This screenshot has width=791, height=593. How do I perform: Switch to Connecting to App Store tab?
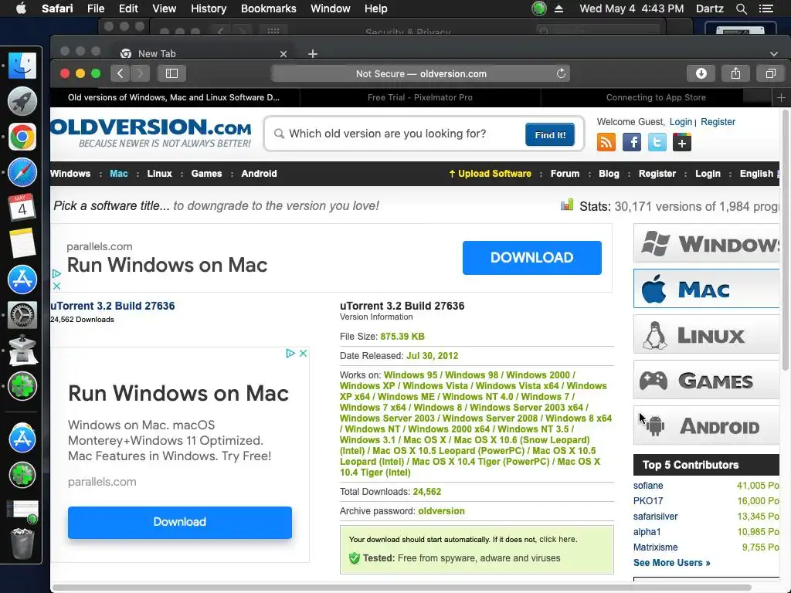point(656,97)
